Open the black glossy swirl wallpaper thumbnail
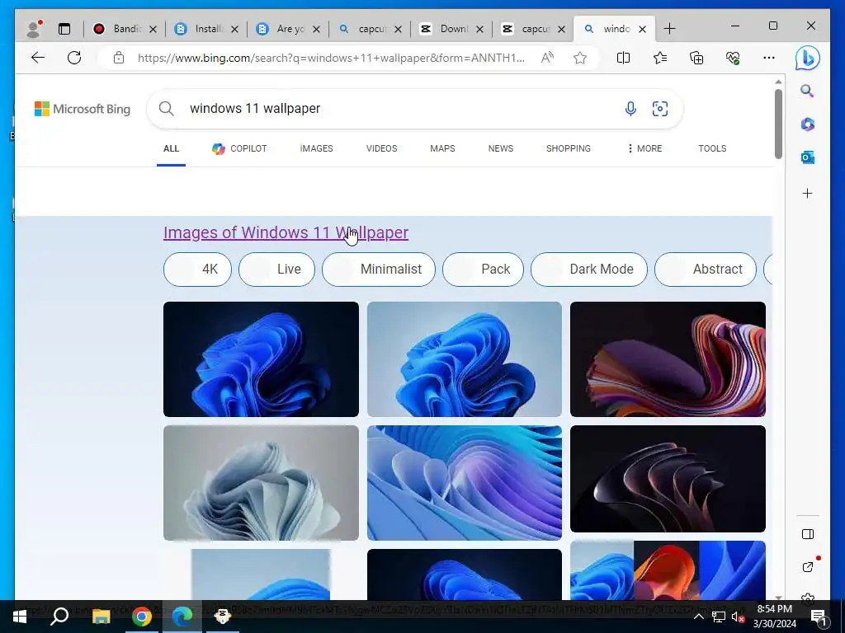This screenshot has height=633, width=845. 668,479
